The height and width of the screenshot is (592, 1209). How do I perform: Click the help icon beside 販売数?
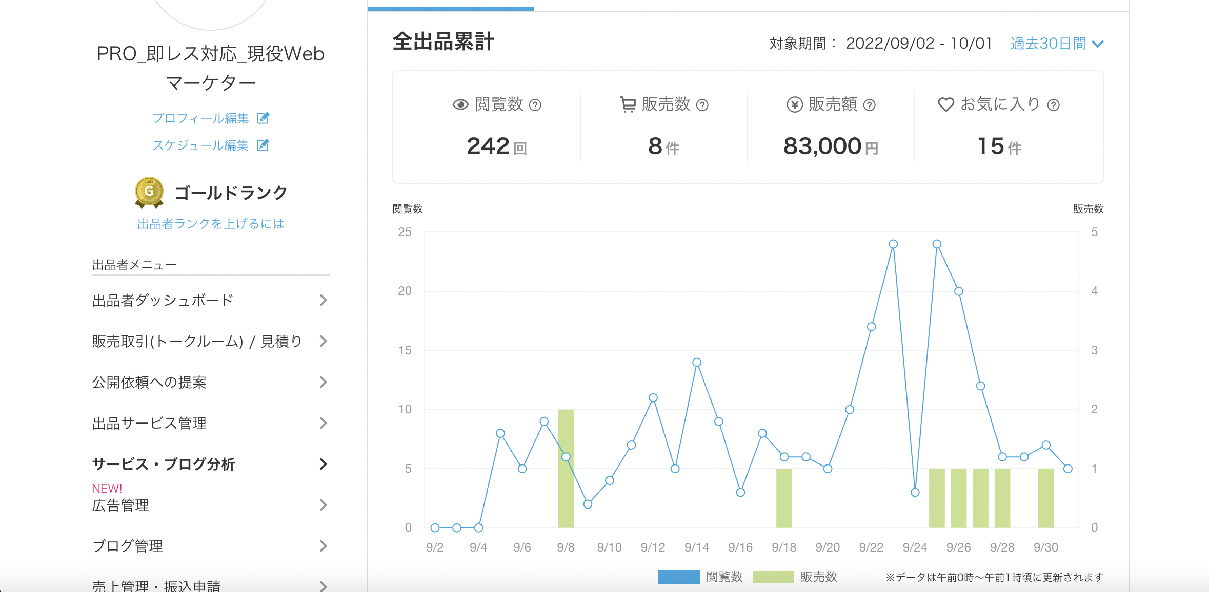[x=702, y=105]
